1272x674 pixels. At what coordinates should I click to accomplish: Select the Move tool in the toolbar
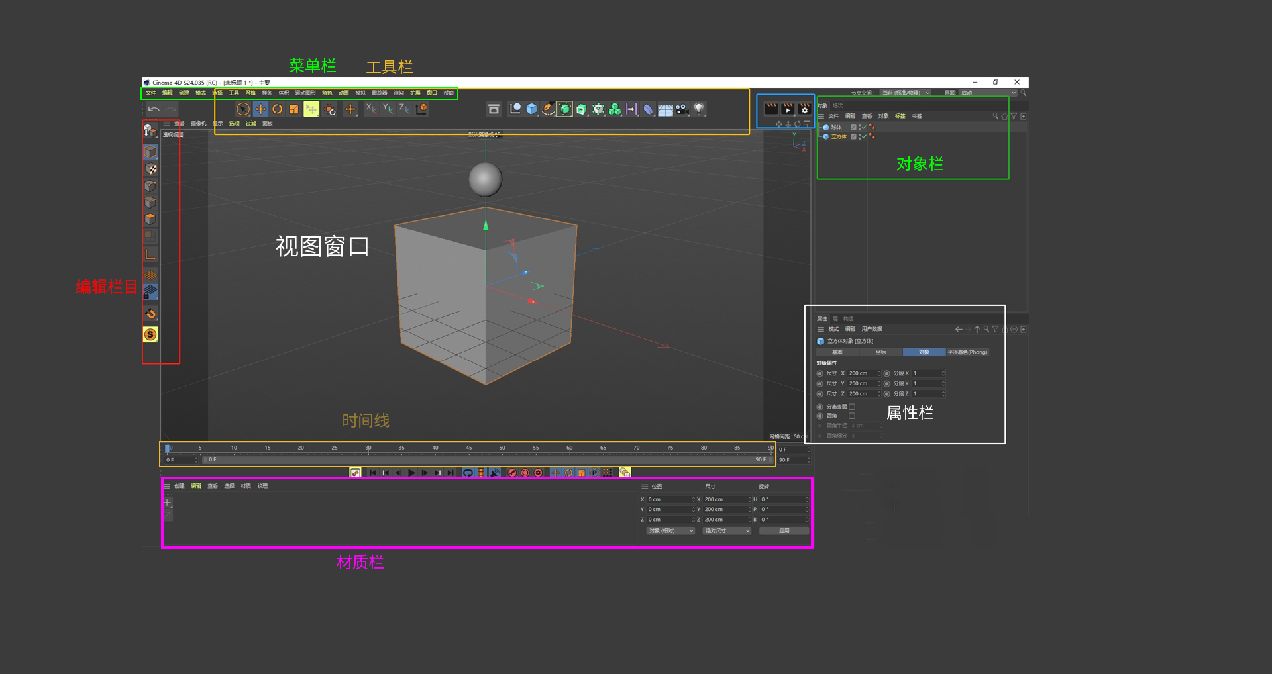tap(260, 109)
